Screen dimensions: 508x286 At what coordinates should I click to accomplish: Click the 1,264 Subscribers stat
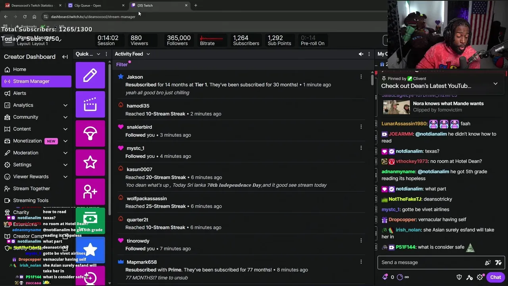point(246,40)
